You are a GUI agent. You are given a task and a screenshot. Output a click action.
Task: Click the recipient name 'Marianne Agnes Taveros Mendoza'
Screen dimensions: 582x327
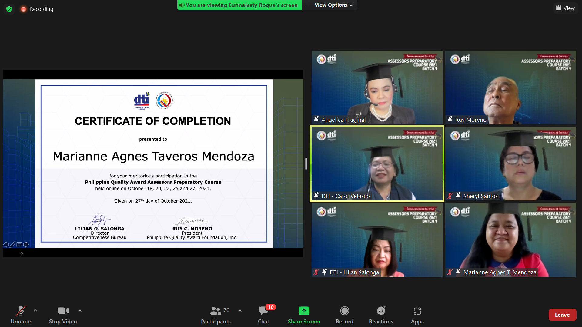153,157
